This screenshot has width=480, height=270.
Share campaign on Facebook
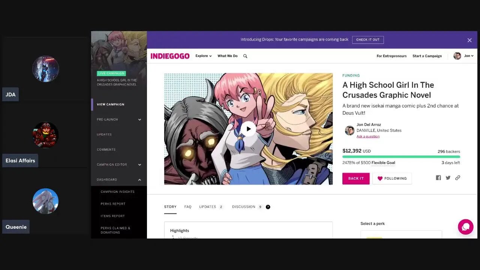[438, 178]
